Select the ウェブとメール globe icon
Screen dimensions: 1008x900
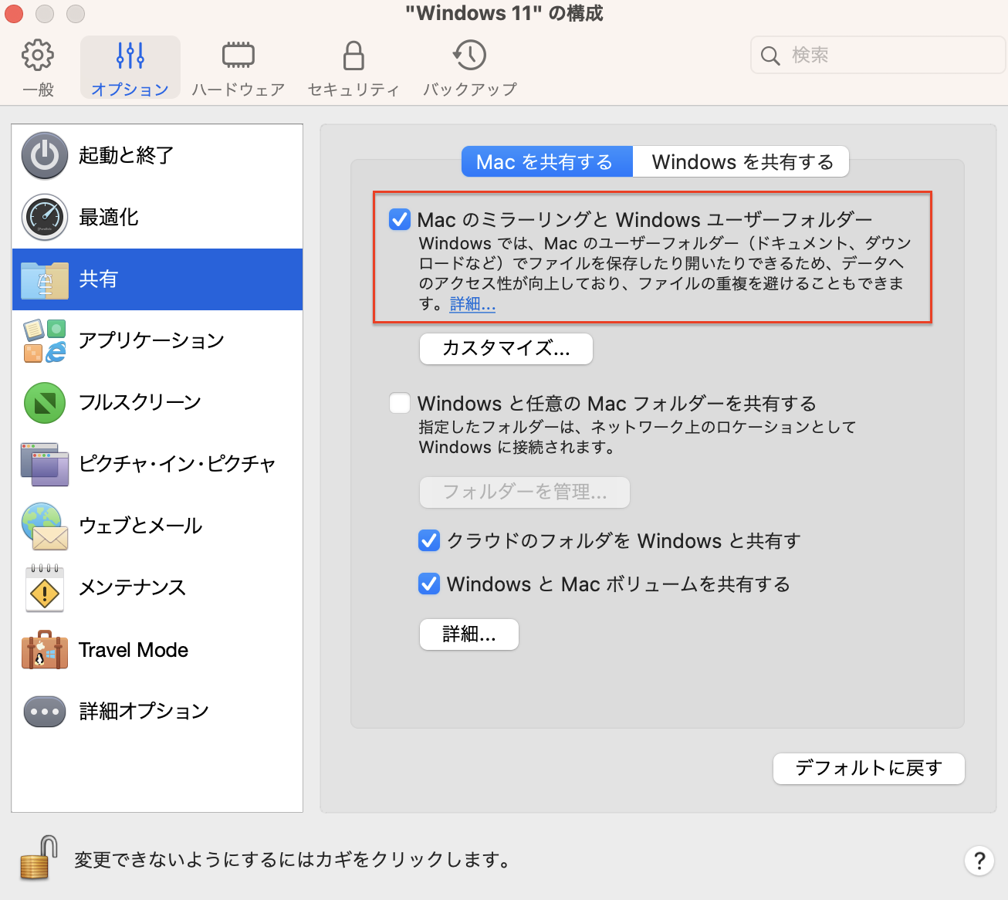point(45,526)
